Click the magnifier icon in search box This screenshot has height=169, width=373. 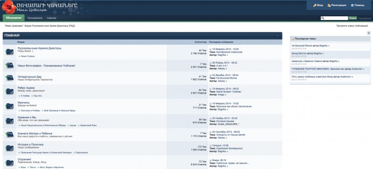coord(323,18)
